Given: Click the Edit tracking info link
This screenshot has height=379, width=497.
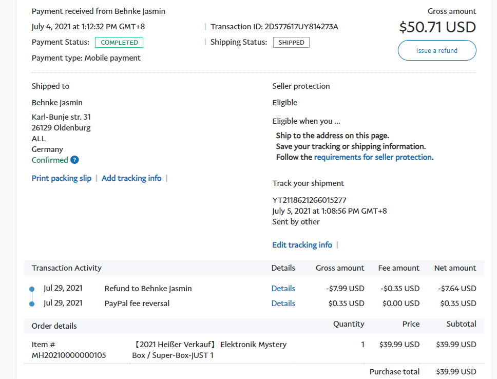Looking at the screenshot, I should pos(302,245).
